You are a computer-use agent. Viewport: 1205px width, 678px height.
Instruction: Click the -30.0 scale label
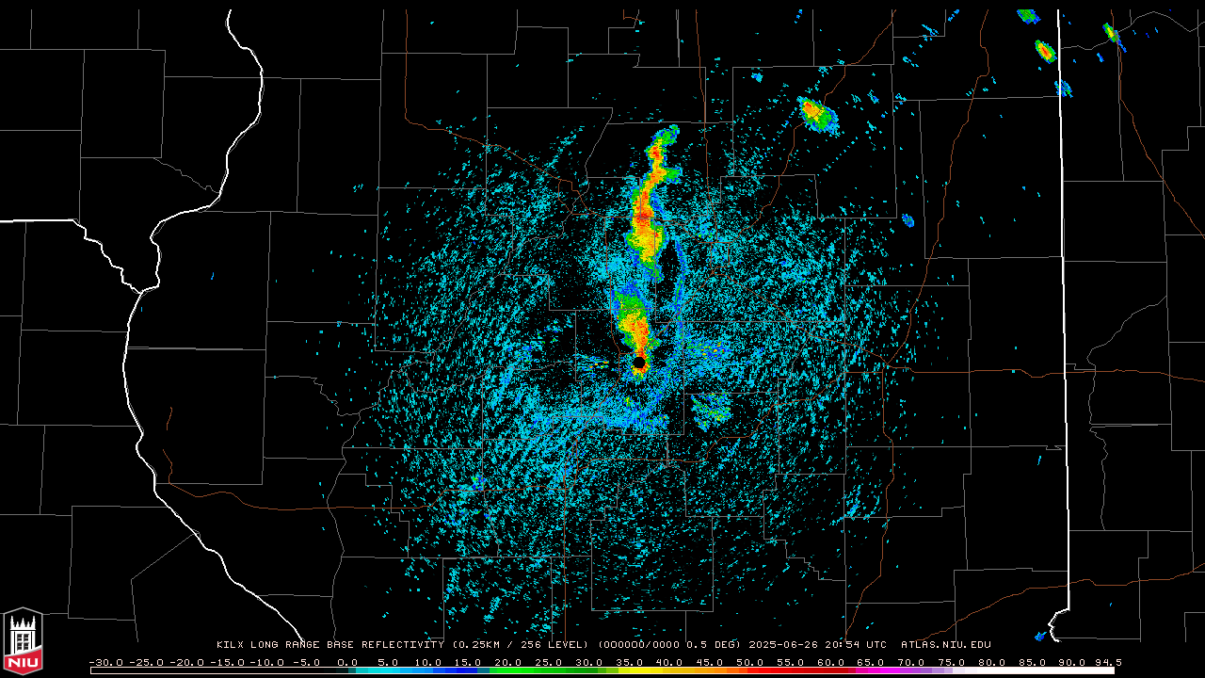coord(105,662)
